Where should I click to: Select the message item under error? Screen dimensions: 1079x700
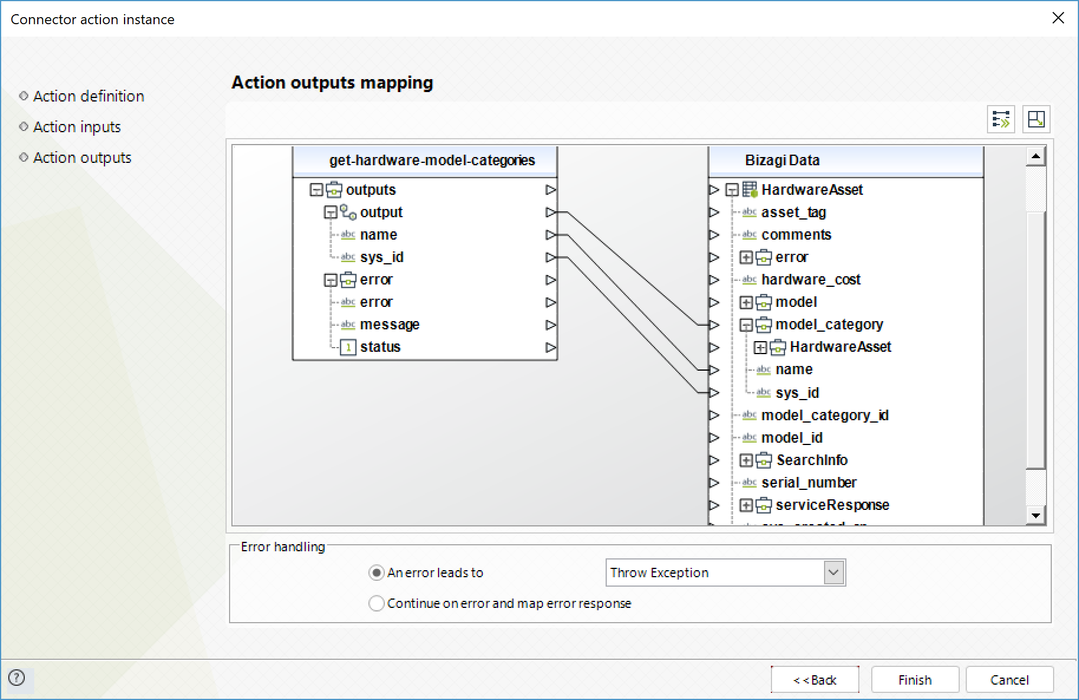pos(390,325)
